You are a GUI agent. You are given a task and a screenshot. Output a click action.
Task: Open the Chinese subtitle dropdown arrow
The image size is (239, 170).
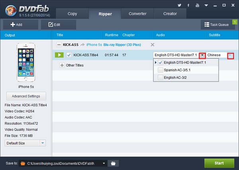[230, 56]
